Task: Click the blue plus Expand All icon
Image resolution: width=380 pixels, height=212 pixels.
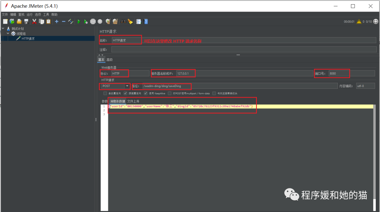Action: [x=57, y=21]
